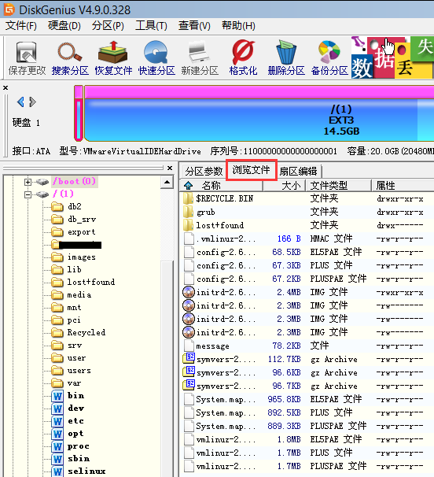
Task: Click the 搜索分区 search partition icon
Action: point(70,58)
